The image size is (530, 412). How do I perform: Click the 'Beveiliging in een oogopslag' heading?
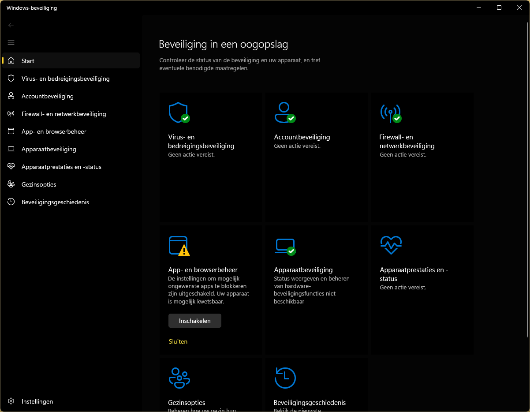[x=224, y=45]
